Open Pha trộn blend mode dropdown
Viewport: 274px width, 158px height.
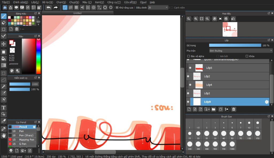241,51
